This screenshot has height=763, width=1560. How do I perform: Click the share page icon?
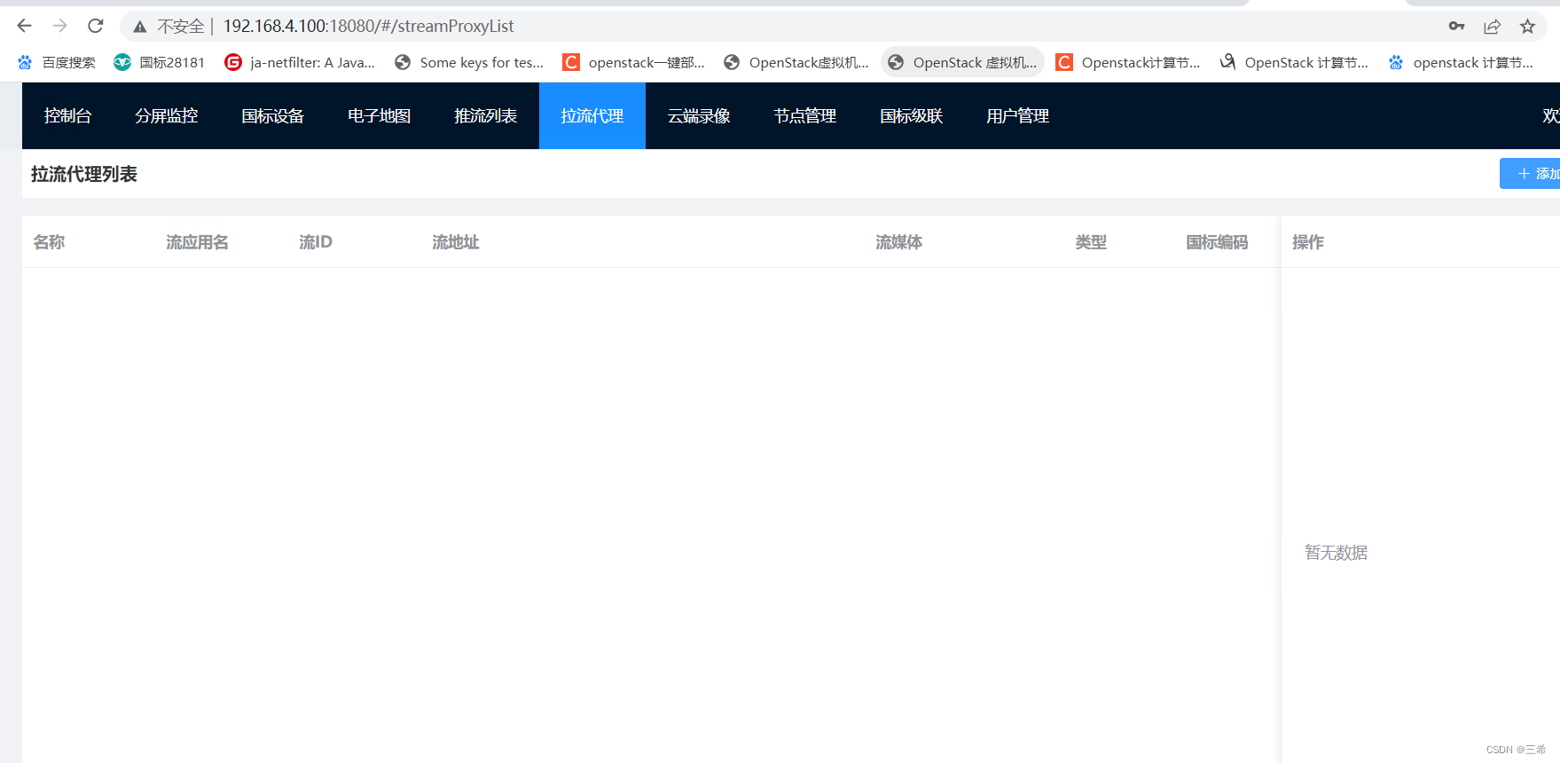click(x=1492, y=27)
